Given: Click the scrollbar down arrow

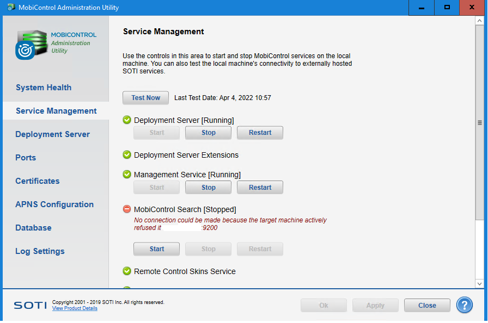Looking at the screenshot, I should click(x=479, y=283).
